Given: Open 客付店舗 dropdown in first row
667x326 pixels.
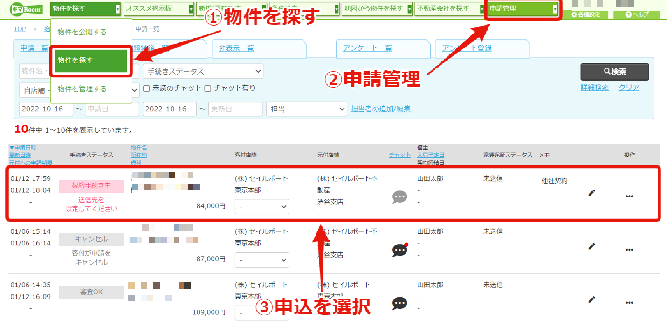Looking at the screenshot, I should (261, 206).
